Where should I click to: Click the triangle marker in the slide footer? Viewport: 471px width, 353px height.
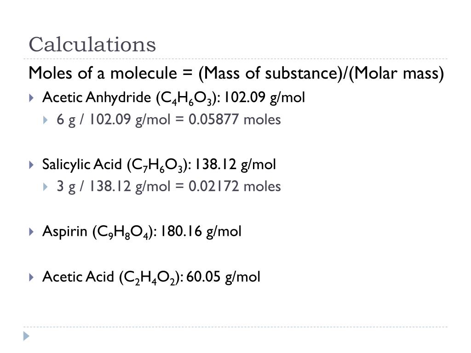[26, 336]
